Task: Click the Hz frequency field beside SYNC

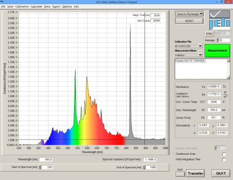Action: coord(224,33)
